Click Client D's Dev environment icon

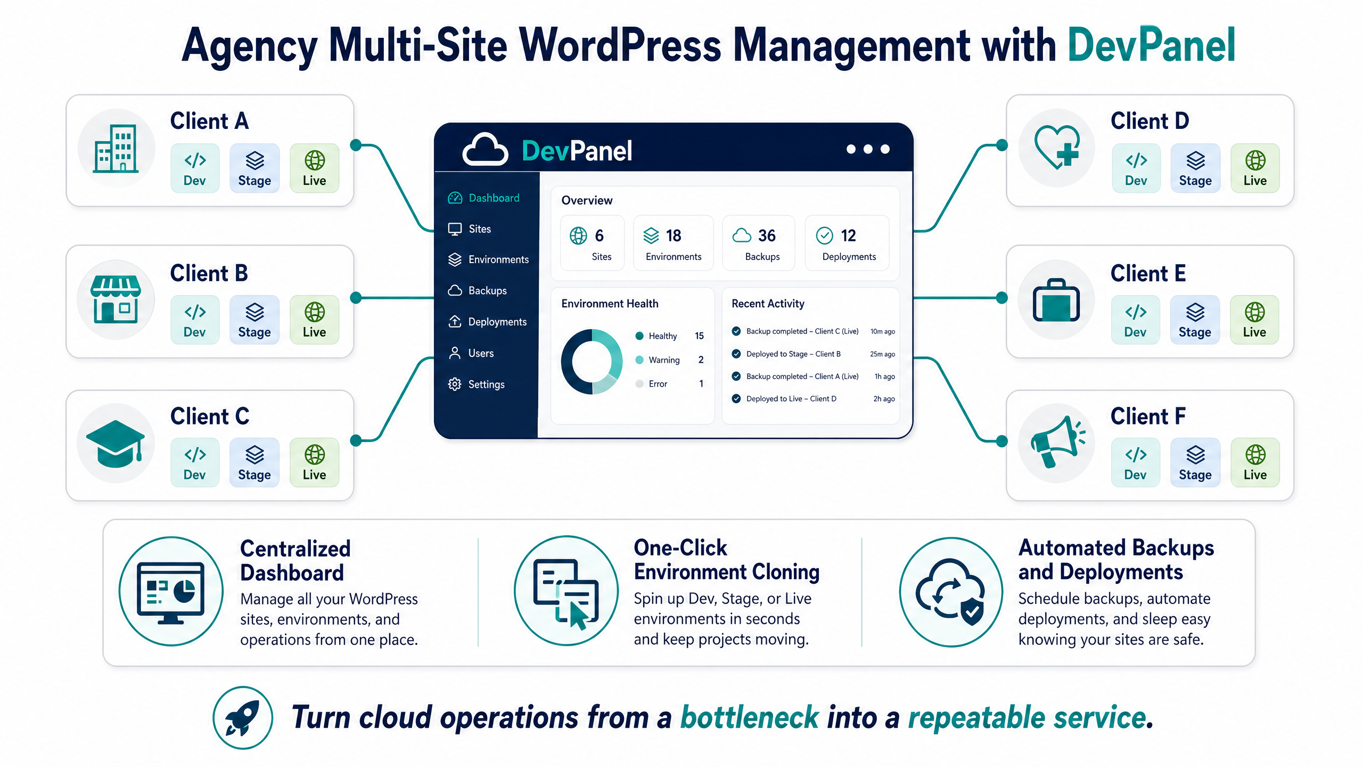coord(1136,168)
